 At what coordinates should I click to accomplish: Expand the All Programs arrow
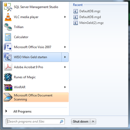coord(6,111)
